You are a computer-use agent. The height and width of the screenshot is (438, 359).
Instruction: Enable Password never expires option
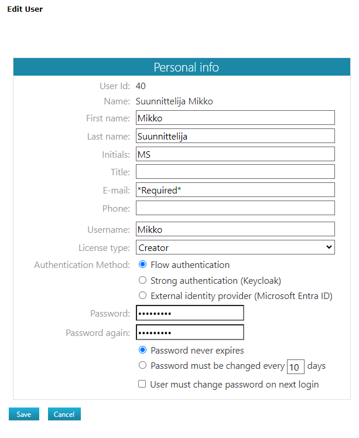point(143,351)
